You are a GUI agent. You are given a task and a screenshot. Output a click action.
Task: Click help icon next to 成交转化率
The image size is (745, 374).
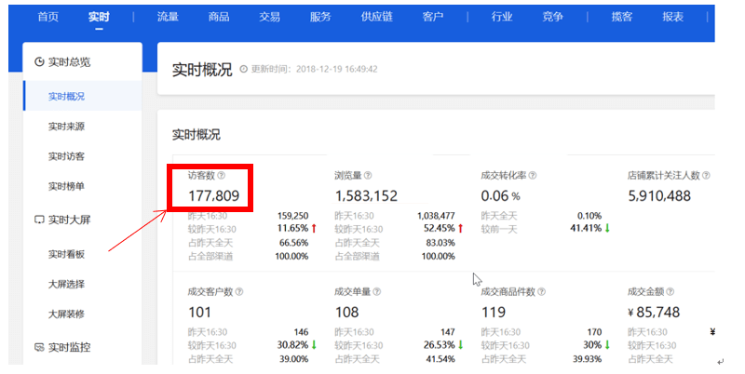point(533,176)
